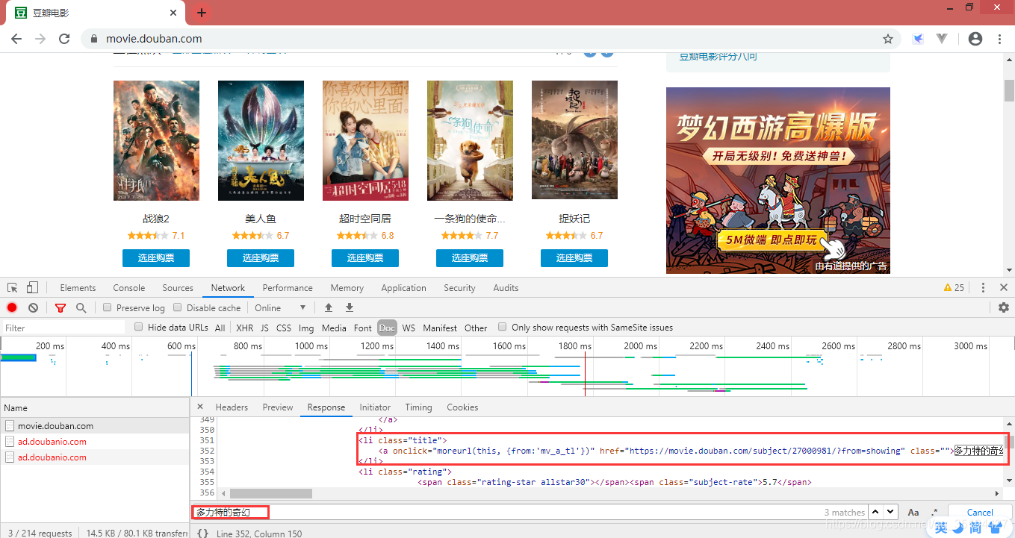Toggle the network filter funnel icon

[x=60, y=307]
